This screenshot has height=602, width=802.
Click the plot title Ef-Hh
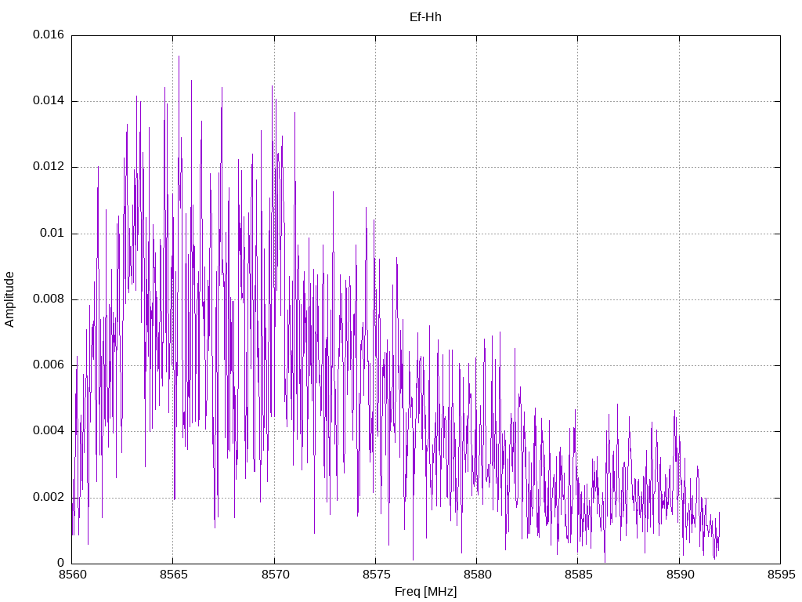pos(425,17)
